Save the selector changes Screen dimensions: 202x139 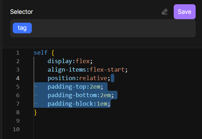184,12
